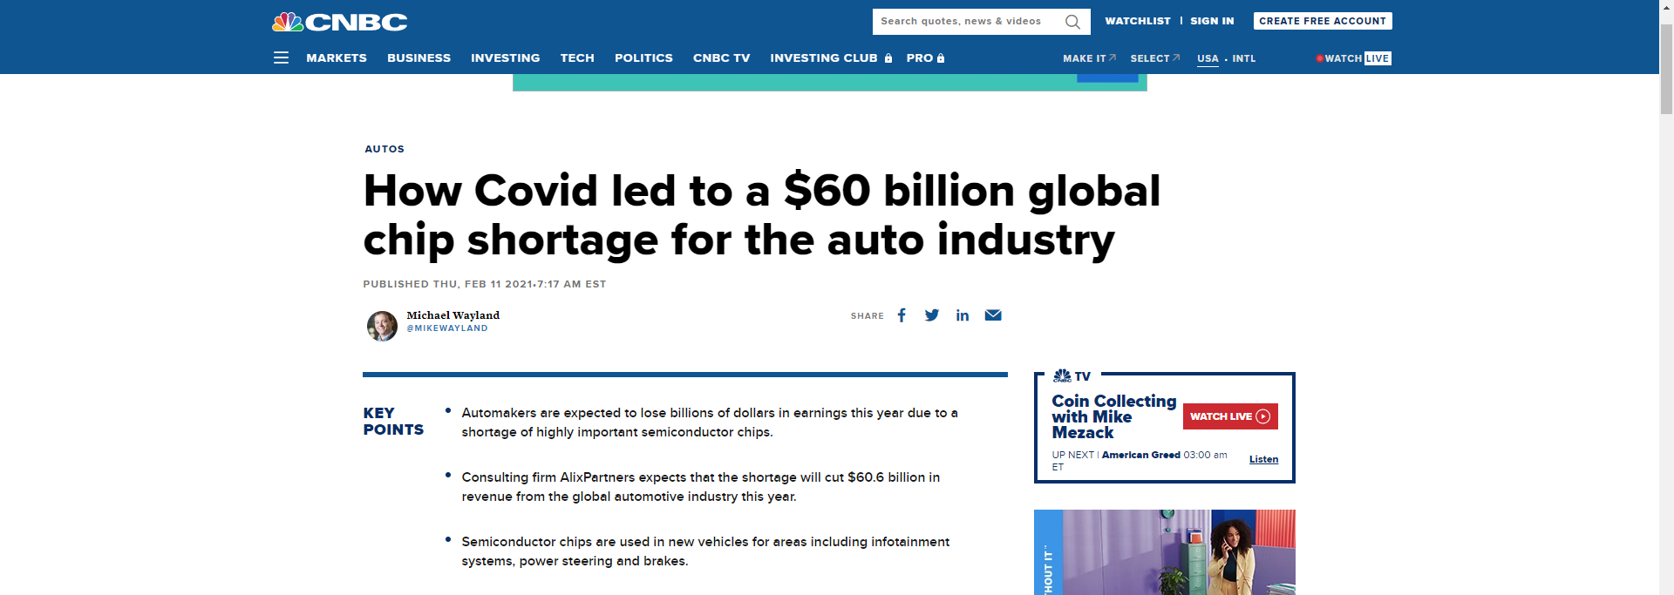Click the Watch Live red button
This screenshot has height=595, width=1674.
pyautogui.click(x=1229, y=416)
